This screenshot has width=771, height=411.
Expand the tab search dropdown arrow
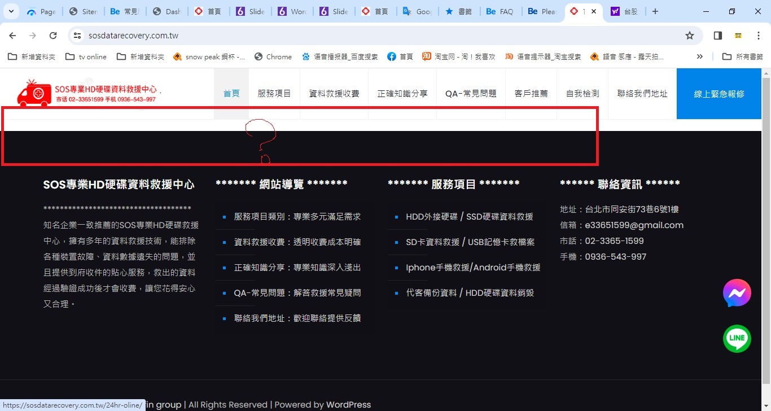[x=11, y=11]
